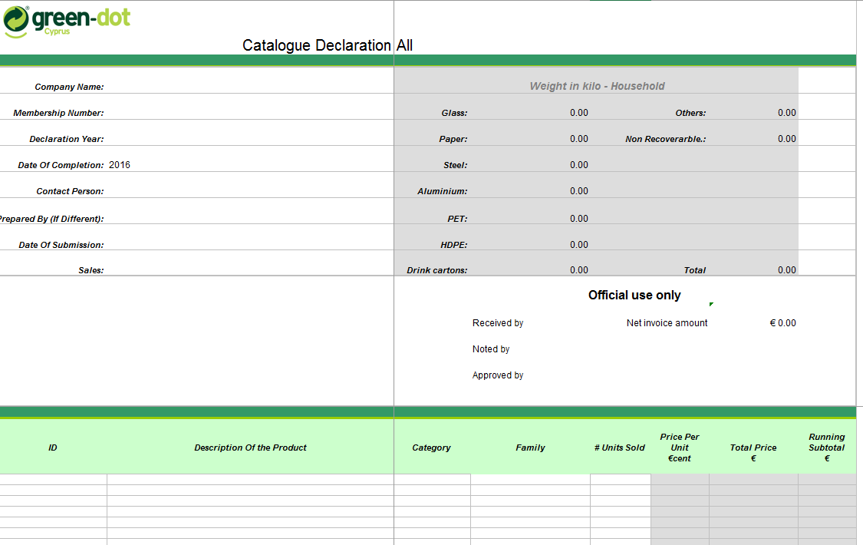Click Description Of the Product header
This screenshot has width=863, height=545.
(x=250, y=448)
